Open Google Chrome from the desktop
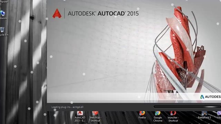 pos(158,116)
